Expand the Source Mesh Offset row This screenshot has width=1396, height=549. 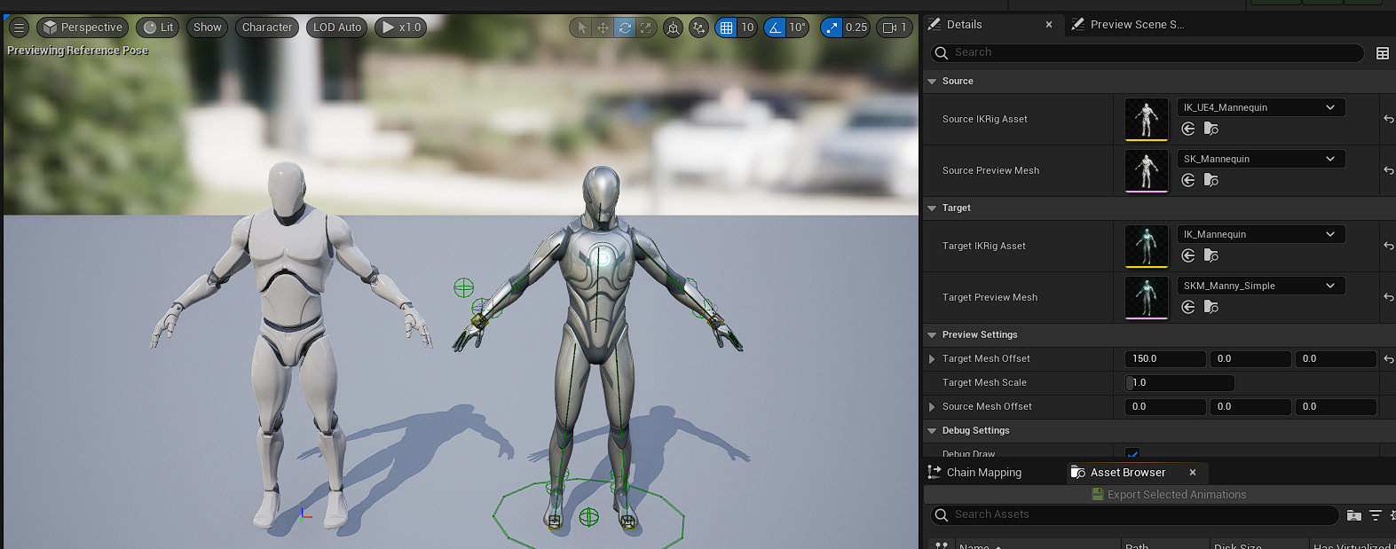tap(932, 406)
